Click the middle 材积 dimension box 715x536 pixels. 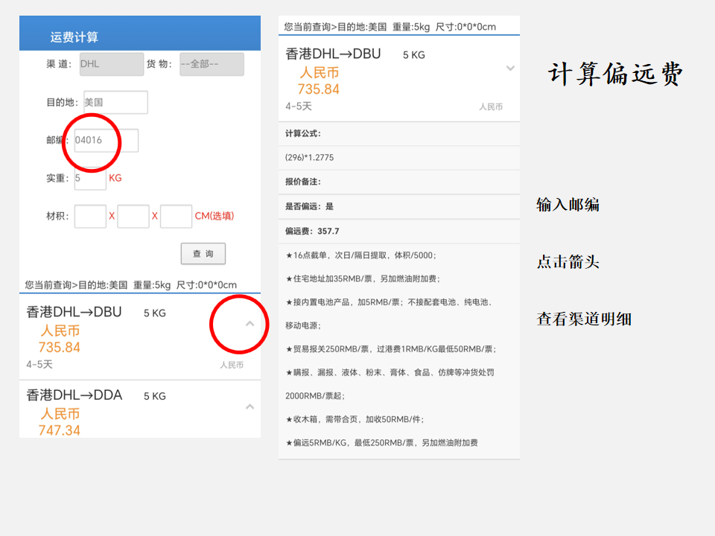(133, 216)
